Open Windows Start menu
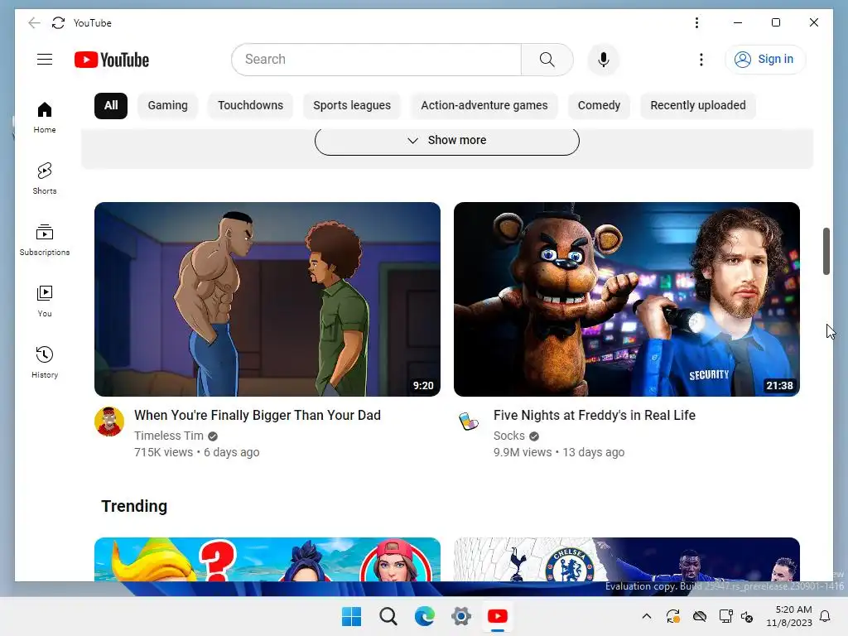848x636 pixels. 351,616
